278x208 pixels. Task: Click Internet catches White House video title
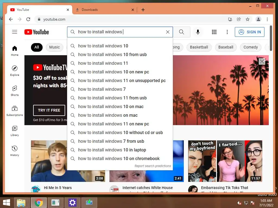tap(147, 188)
